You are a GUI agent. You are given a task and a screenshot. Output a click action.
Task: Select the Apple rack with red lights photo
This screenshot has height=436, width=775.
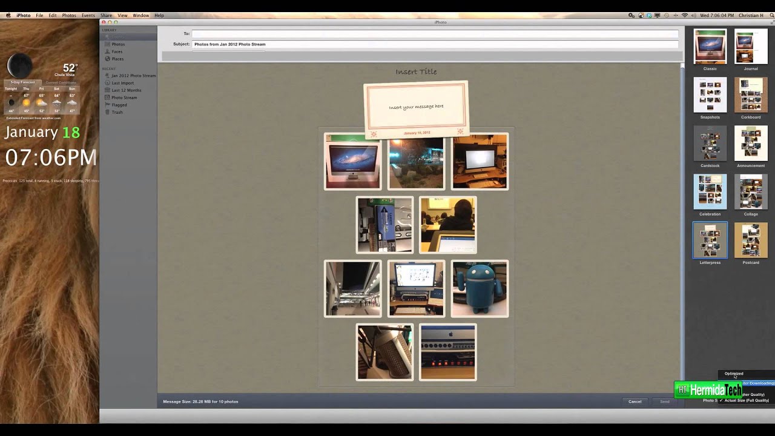coord(448,352)
